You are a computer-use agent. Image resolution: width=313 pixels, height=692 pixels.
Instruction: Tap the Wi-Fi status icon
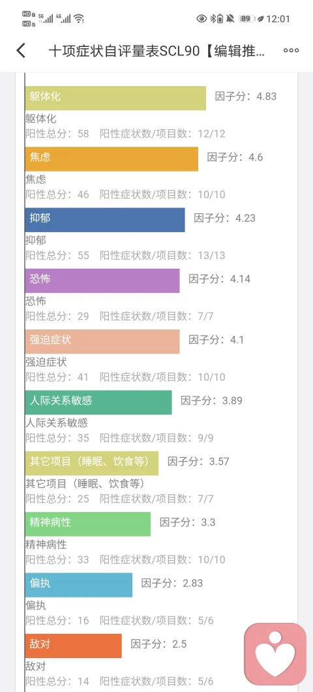coord(79,18)
